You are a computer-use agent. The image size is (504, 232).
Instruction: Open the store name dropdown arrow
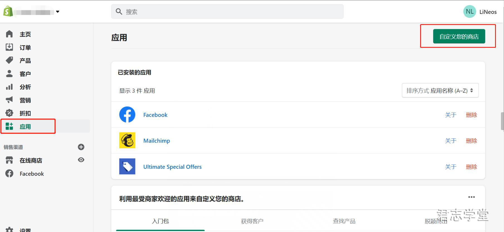[58, 12]
